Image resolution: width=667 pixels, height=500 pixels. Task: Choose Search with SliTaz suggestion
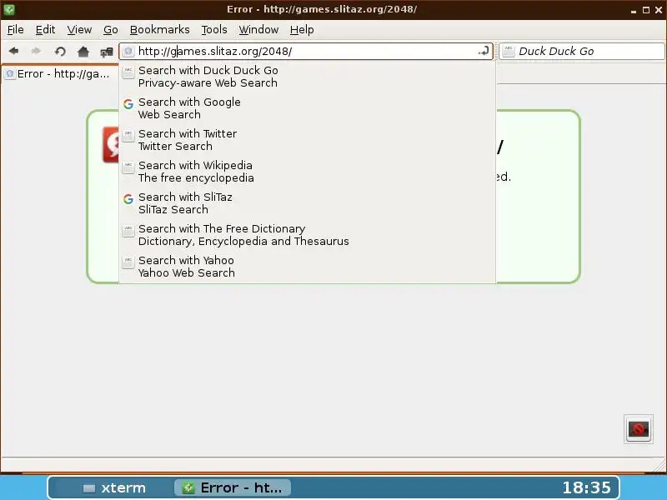[307, 203]
